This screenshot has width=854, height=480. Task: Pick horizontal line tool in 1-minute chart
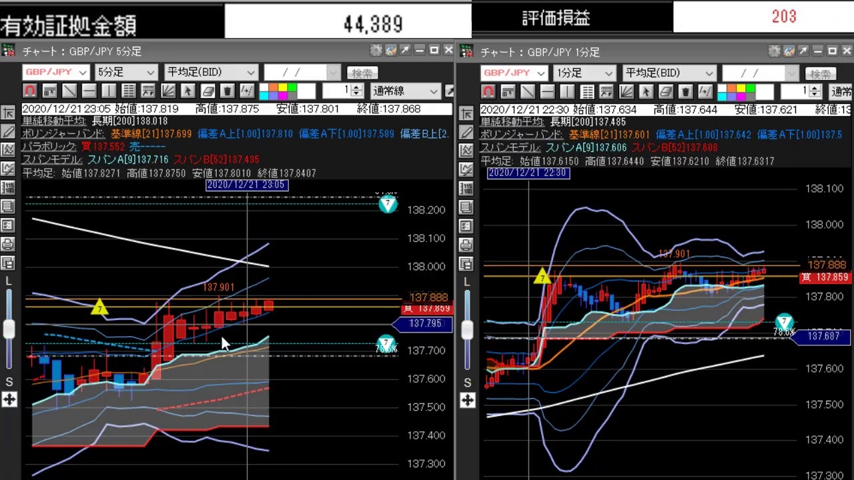[547, 91]
